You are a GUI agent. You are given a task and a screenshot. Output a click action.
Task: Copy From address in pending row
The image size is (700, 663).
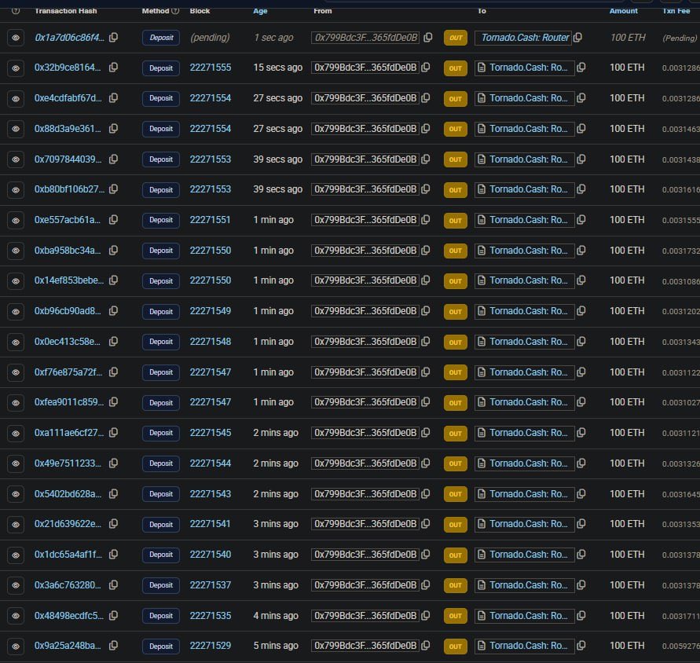428,38
